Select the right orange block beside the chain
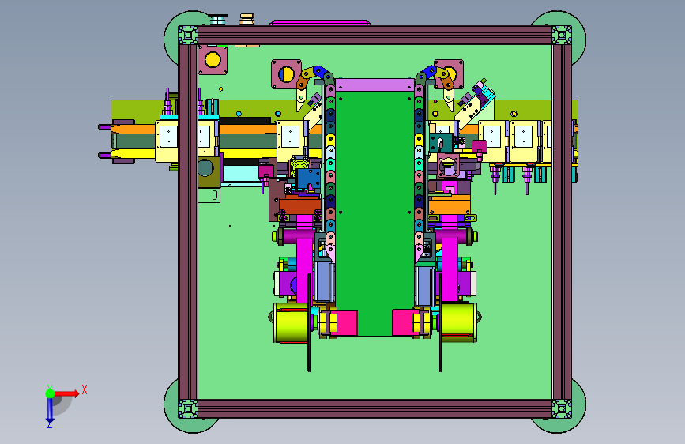Image resolution: width=685 pixels, height=444 pixels. [449, 205]
